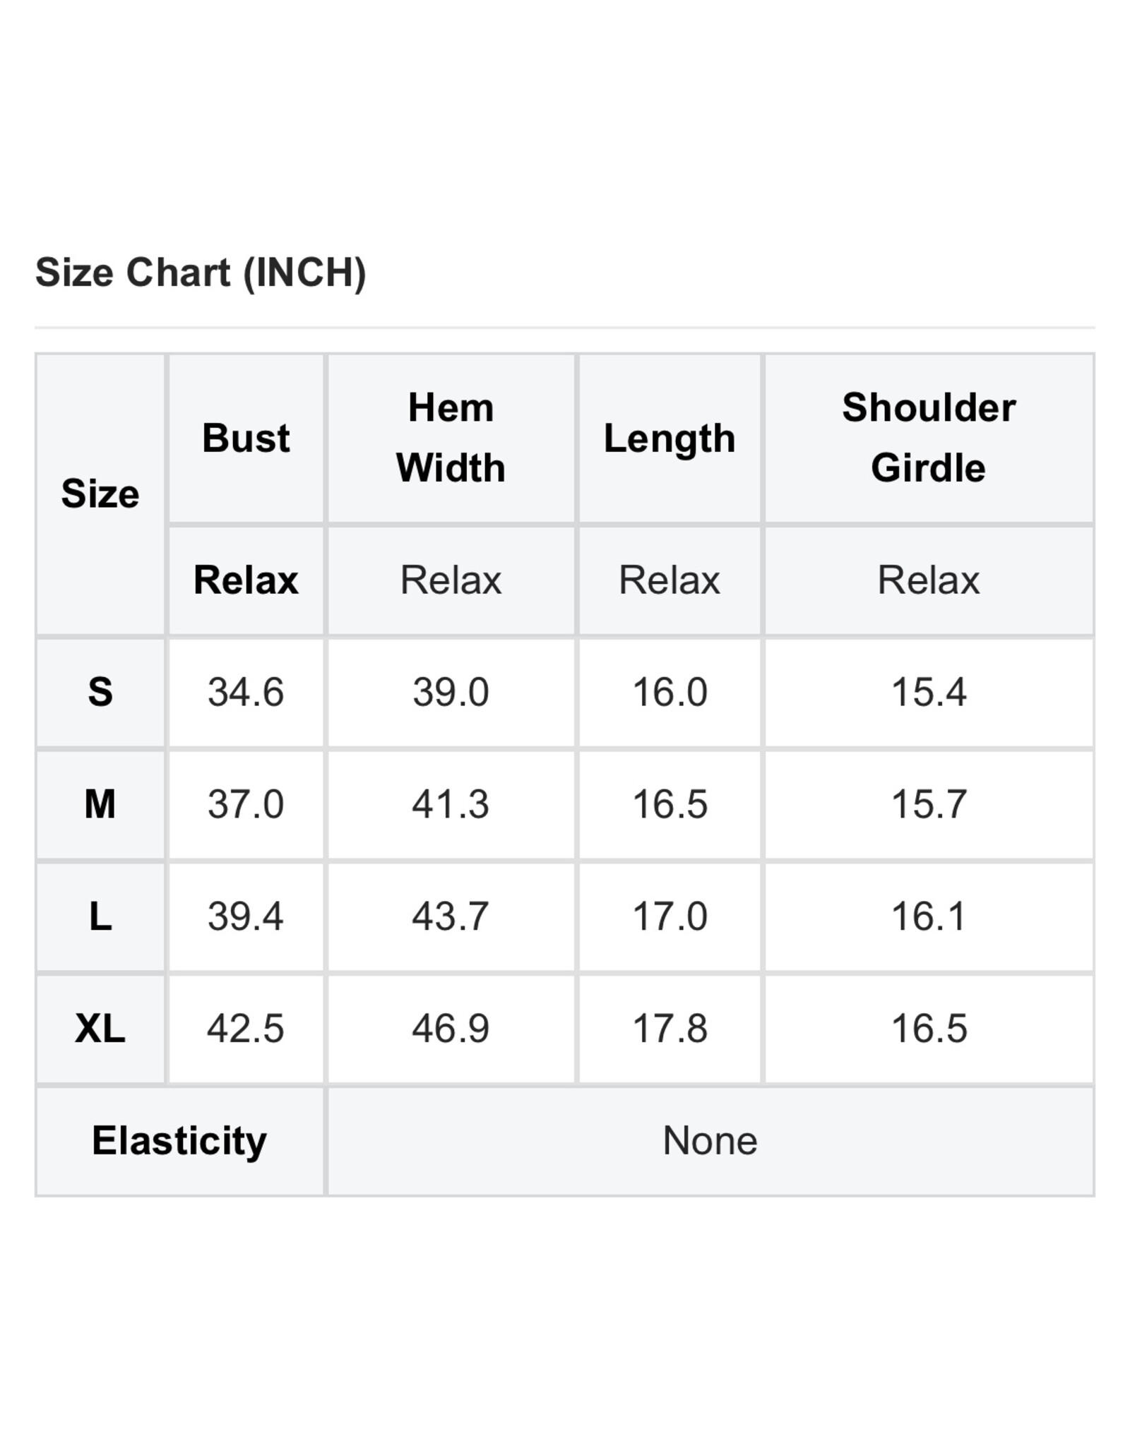Select the 15.4 shoulder girdle value
The width and height of the screenshot is (1130, 1446).
click(929, 692)
